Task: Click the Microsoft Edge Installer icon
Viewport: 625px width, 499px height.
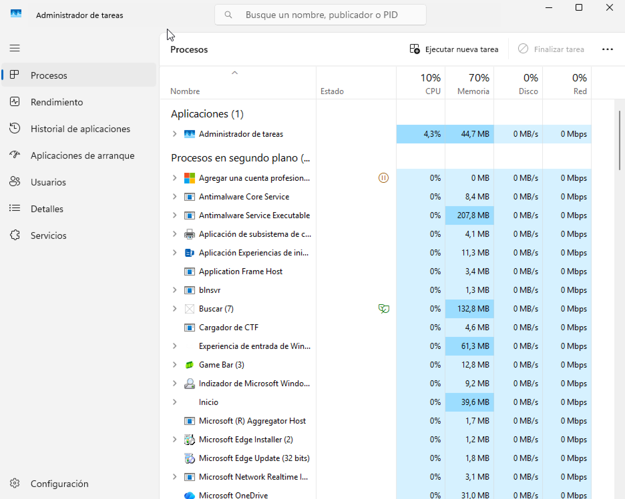Action: tap(189, 439)
